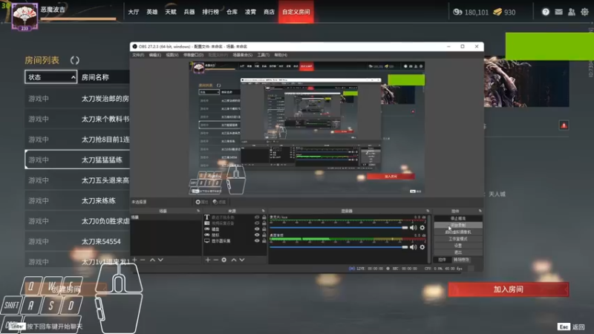Click the 设置 settings button in OBS controls
The width and height of the screenshot is (594, 334).
[x=458, y=246]
